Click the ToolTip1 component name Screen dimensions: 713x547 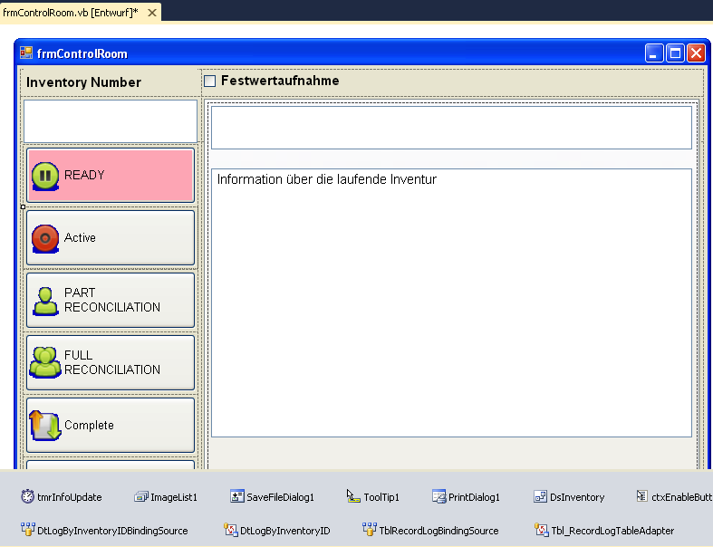pyautogui.click(x=381, y=497)
